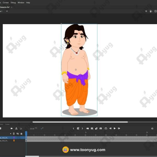Toggle hide all layers eye icon
This screenshot has width=157, height=157.
click(18, 134)
